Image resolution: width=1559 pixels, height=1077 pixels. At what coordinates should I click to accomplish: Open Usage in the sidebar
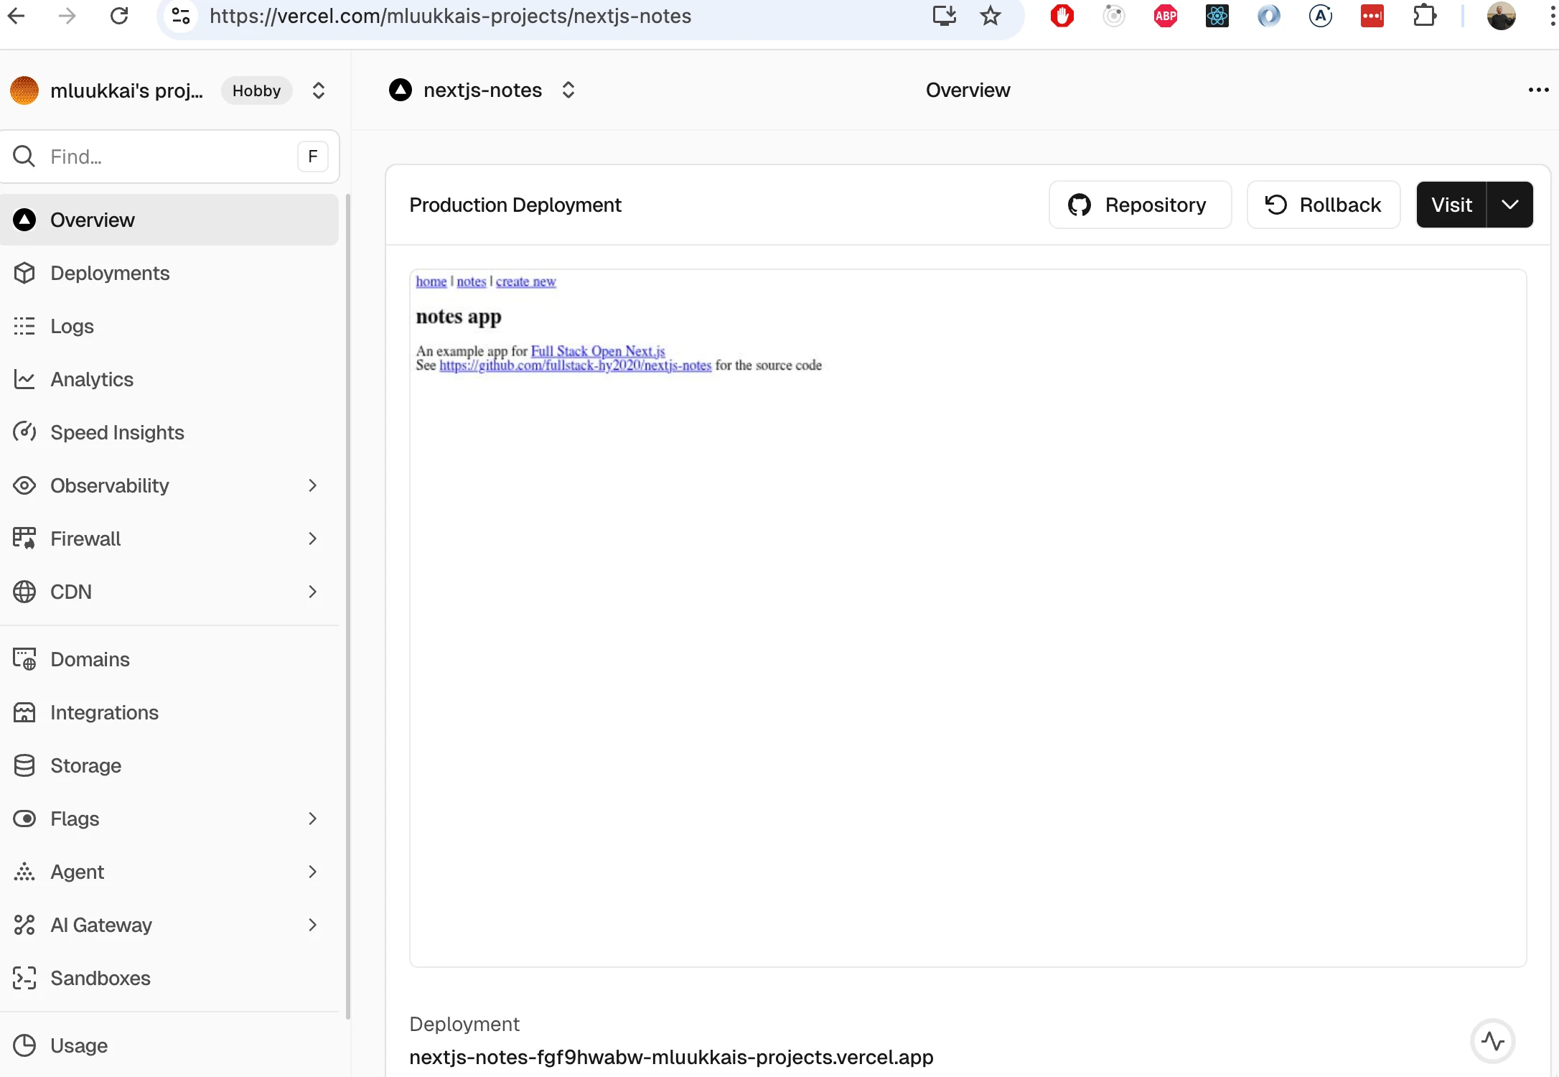pos(169,1045)
